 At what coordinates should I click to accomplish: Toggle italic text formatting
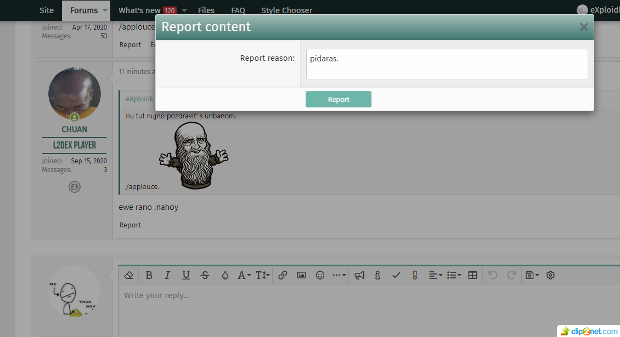167,275
